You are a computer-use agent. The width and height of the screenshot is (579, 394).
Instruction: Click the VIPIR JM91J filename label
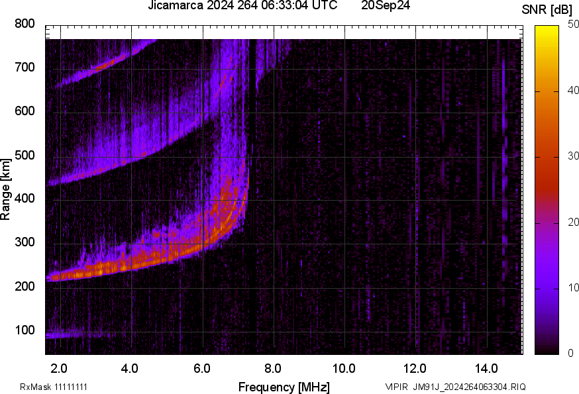(x=455, y=387)
